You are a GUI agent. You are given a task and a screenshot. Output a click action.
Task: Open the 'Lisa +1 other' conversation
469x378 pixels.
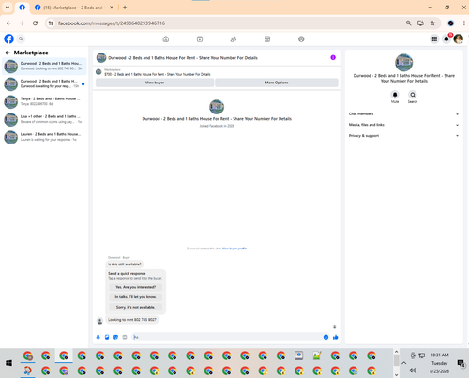pyautogui.click(x=44, y=119)
